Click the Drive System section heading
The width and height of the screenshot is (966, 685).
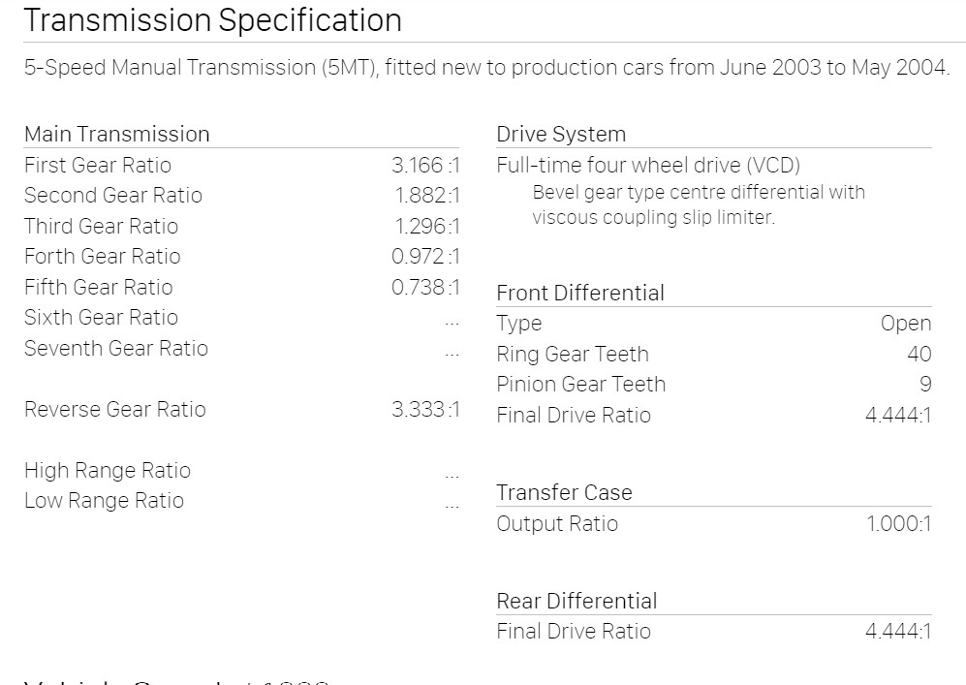click(x=561, y=134)
